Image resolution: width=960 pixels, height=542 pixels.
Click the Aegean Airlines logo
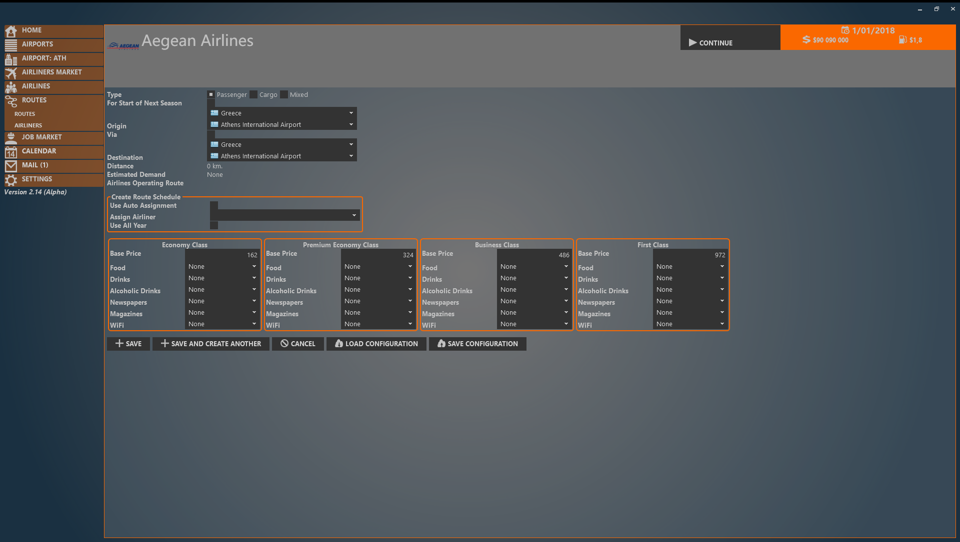click(123, 46)
